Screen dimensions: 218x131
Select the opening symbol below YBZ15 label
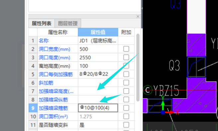point(160,106)
